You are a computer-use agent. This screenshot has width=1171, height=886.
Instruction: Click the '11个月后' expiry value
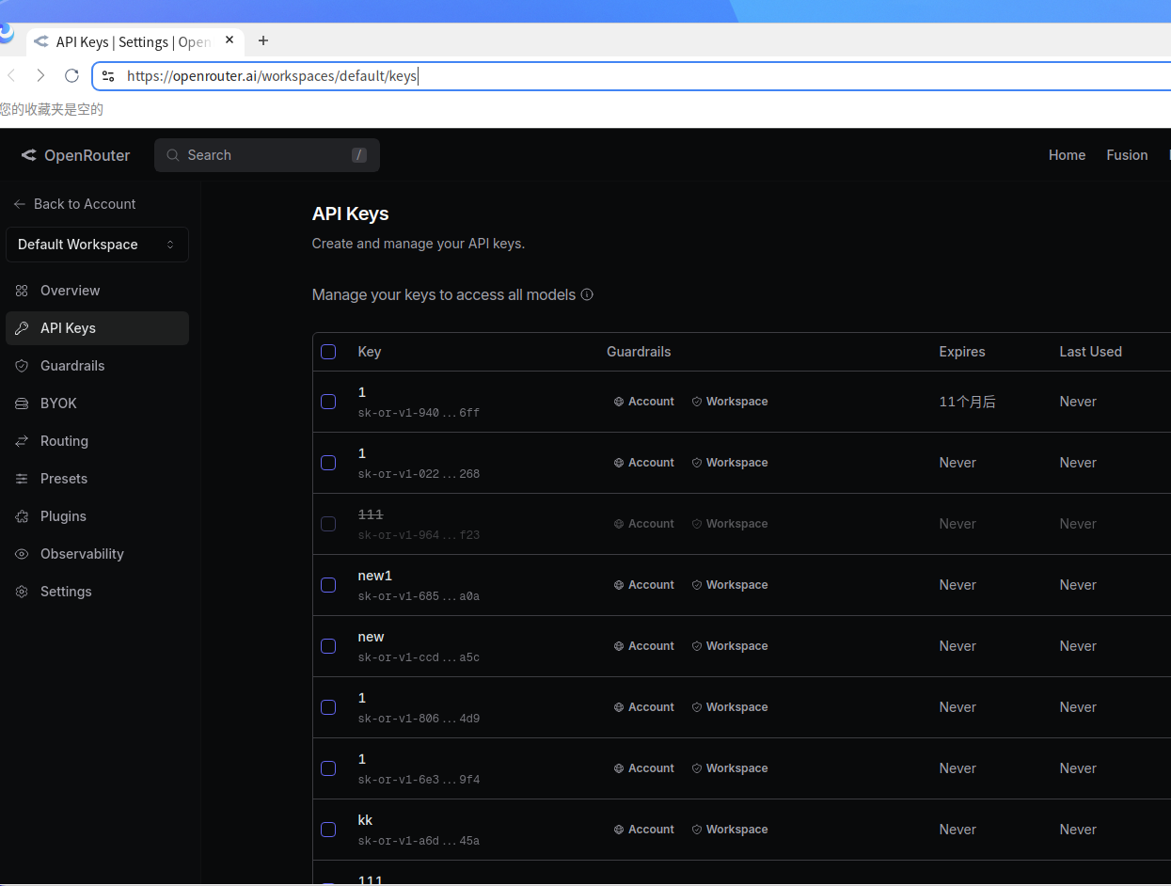coord(967,402)
